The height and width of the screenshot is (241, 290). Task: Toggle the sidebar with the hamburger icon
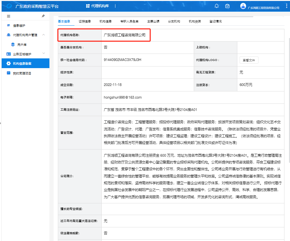point(8,16)
